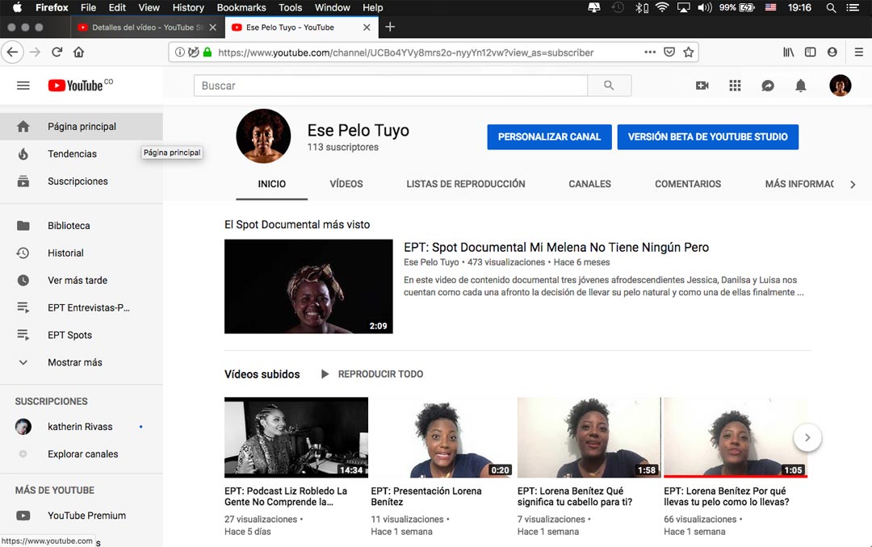Click PERSONALIZAR CANAL button
Image resolution: width=872 pixels, height=547 pixels.
pos(549,137)
